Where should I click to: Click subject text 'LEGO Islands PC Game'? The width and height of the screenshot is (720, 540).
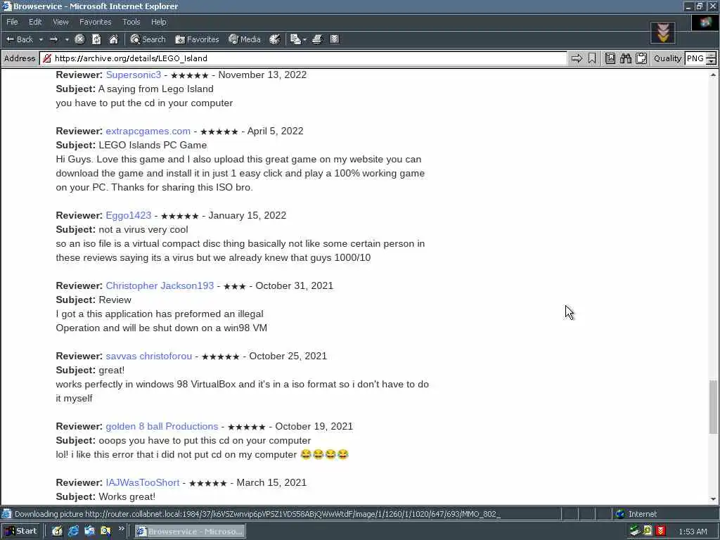pyautogui.click(x=153, y=145)
